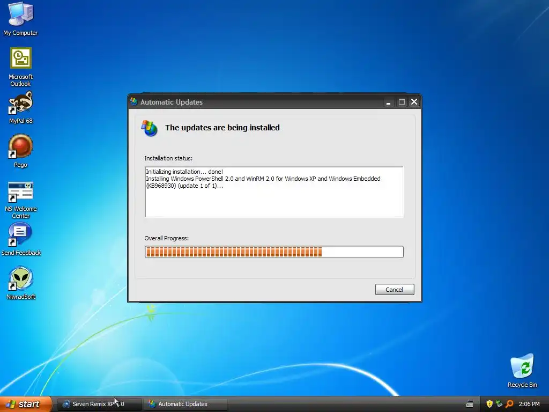Click the 'Overall Progress:' label

[167, 238]
